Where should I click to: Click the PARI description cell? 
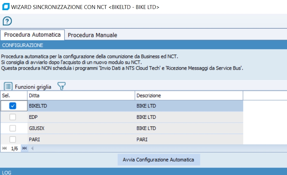click(x=188, y=139)
